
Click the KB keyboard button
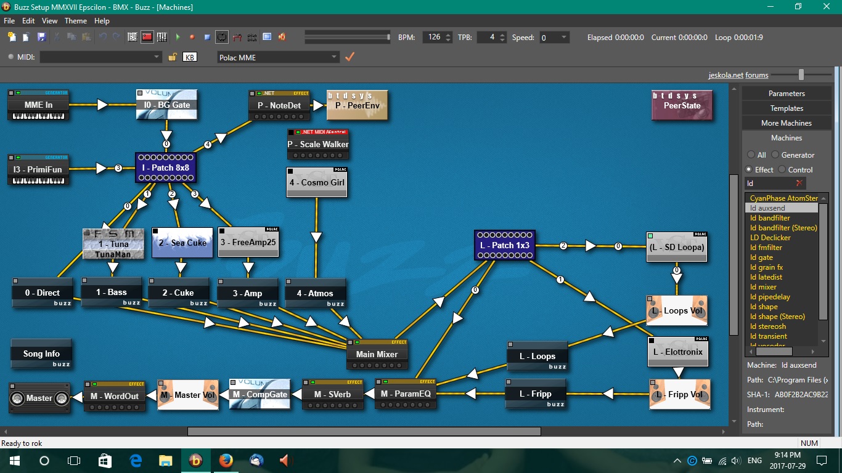pos(190,57)
